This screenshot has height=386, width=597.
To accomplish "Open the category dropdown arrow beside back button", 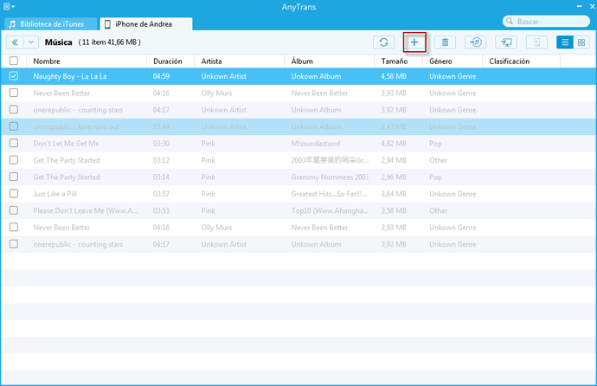I will [31, 42].
